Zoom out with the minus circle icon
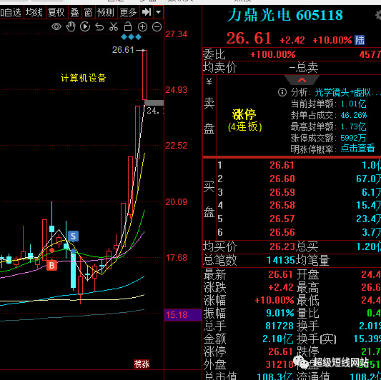 tap(157, 26)
